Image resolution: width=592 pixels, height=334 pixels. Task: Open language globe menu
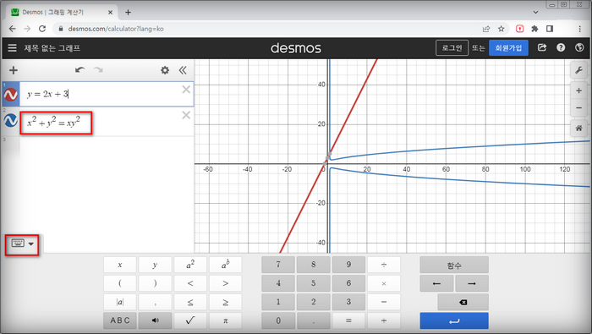point(579,47)
